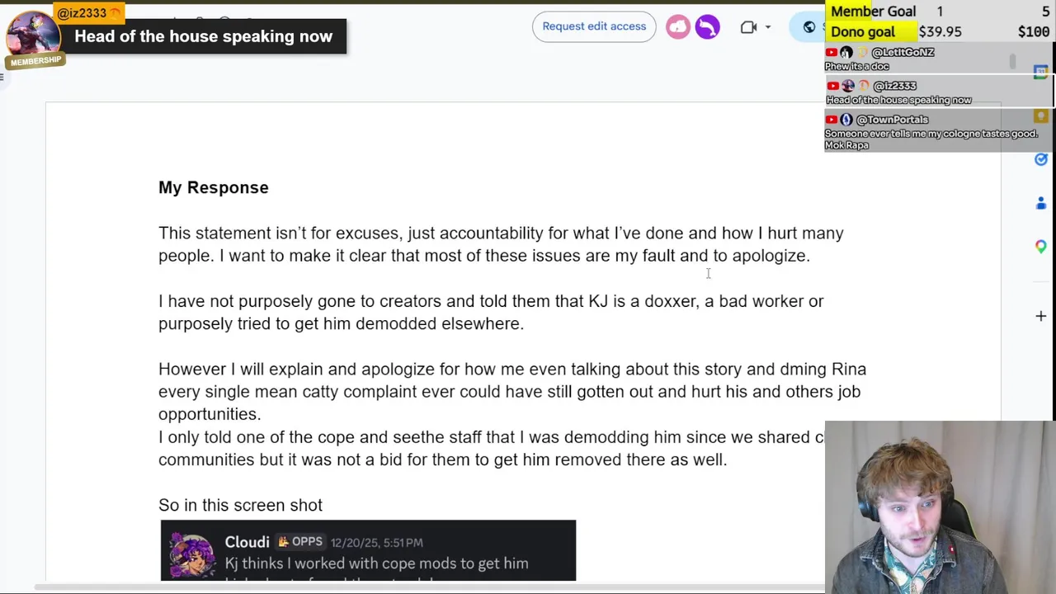Image resolution: width=1056 pixels, height=594 pixels.
Task: Click the chat overlay scrollbar handle
Action: [1012, 62]
